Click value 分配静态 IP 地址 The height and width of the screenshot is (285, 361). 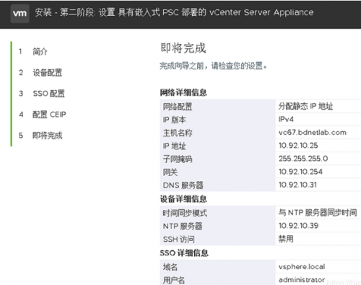point(305,106)
